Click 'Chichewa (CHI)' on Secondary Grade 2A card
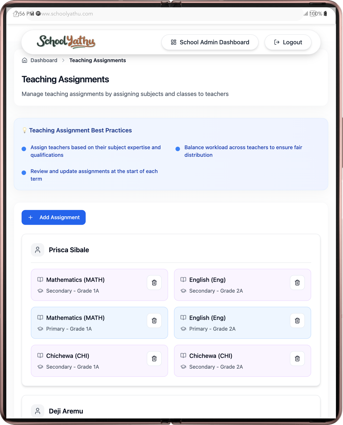Viewport: 343px width, 425px height. tap(211, 356)
